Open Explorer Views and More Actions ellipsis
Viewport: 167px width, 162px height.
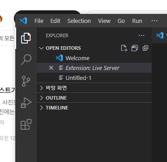[141, 35]
